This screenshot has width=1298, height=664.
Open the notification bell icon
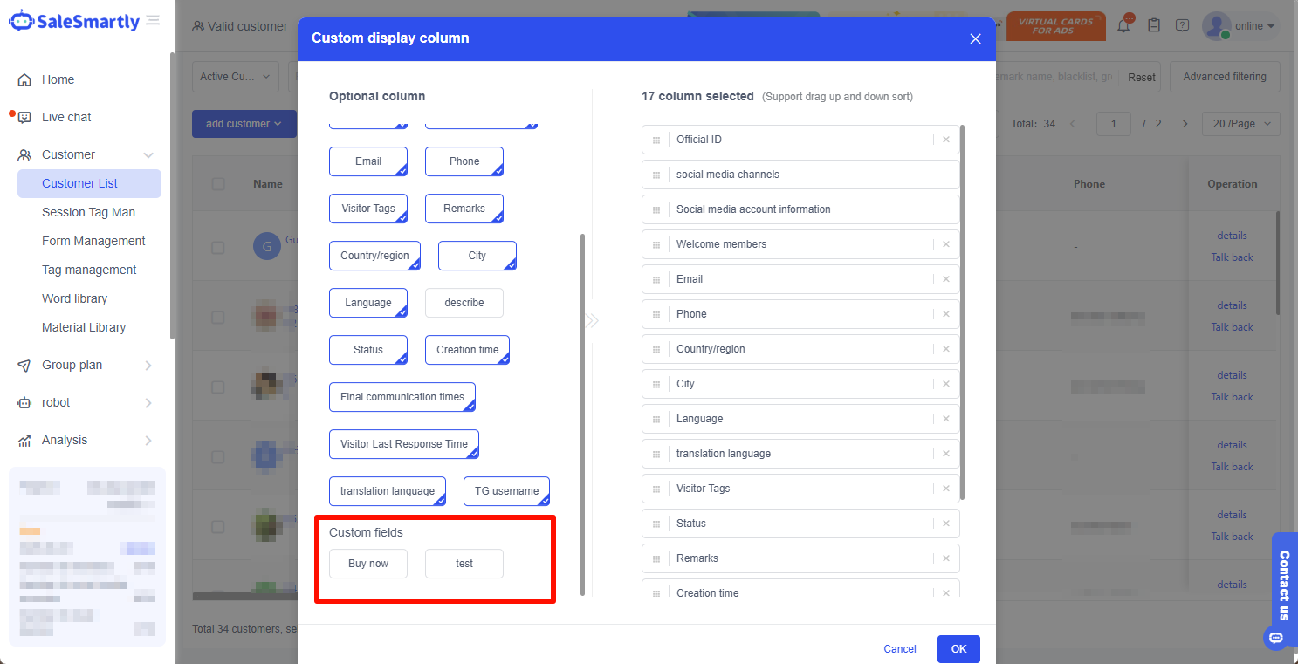(x=1123, y=26)
